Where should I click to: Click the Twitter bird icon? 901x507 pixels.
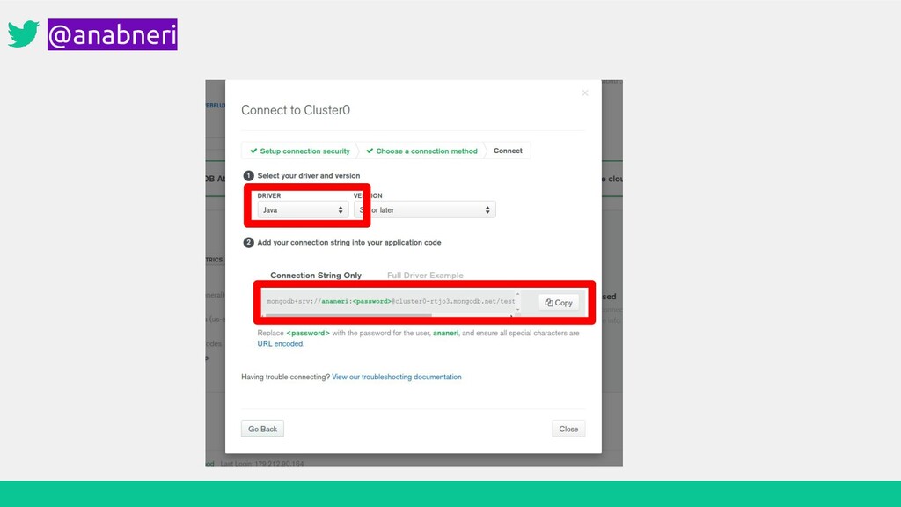(24, 34)
